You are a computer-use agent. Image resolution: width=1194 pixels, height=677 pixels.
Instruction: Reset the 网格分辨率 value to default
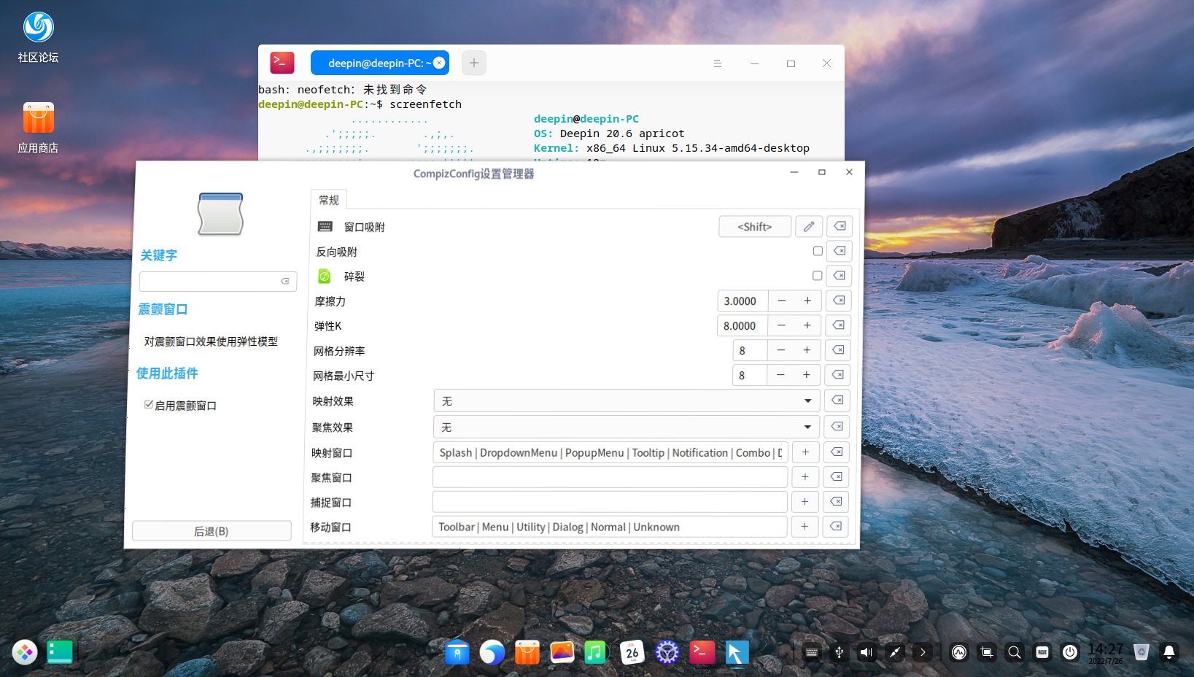838,350
